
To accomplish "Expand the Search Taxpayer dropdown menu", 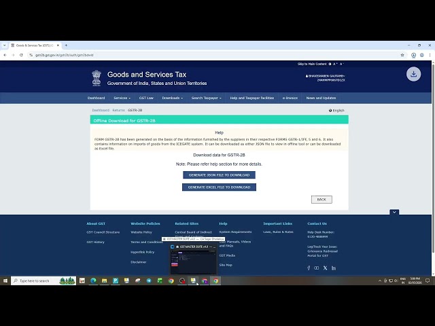I will click(x=206, y=98).
